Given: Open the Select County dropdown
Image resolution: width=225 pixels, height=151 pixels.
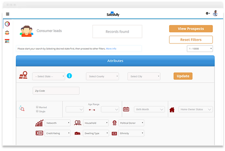Looking at the screenshot, I should pyautogui.click(x=102, y=76).
